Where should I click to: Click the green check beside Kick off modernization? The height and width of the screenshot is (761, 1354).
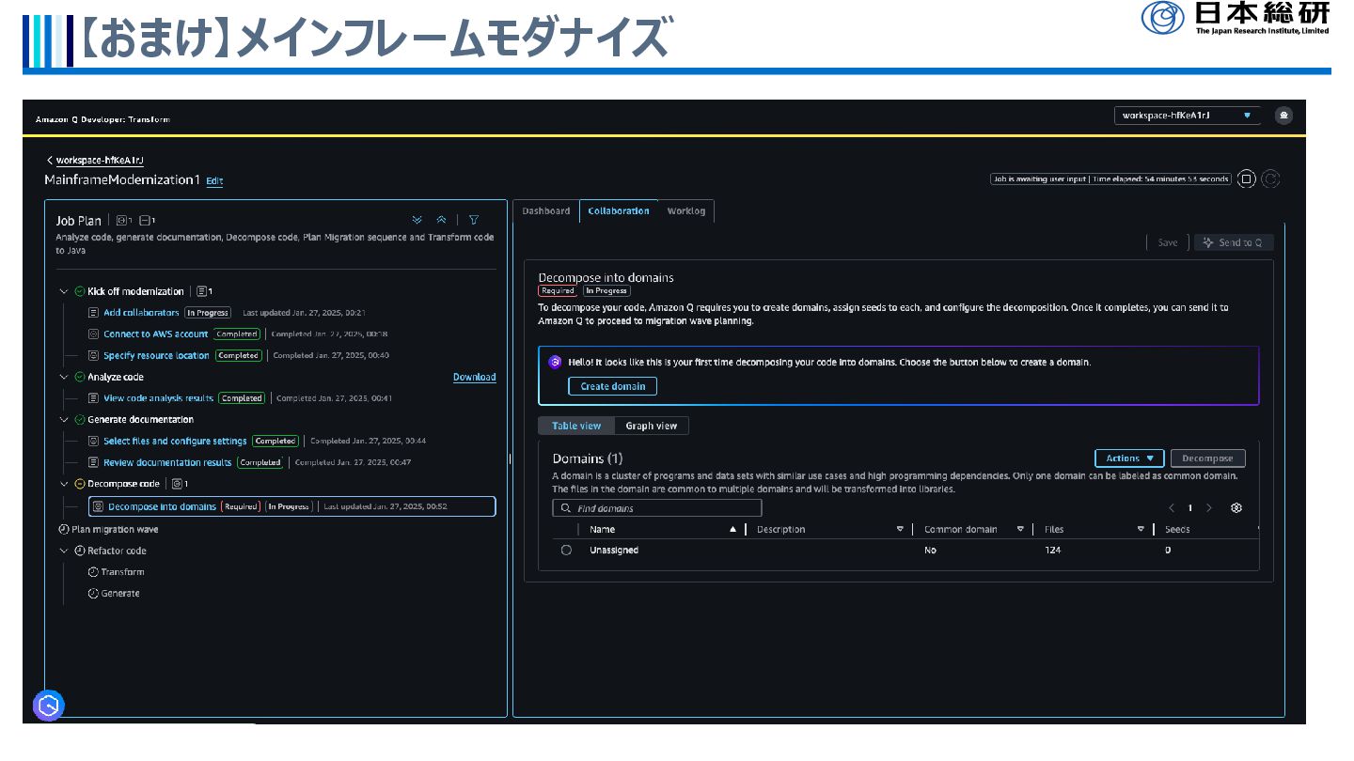pos(79,291)
